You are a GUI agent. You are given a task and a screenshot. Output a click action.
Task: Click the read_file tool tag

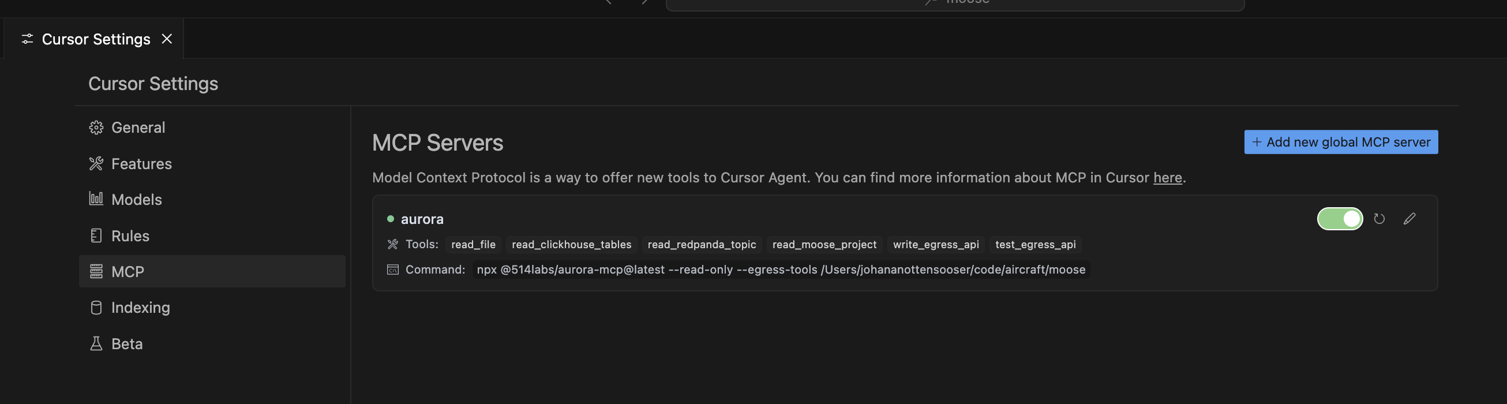point(473,245)
